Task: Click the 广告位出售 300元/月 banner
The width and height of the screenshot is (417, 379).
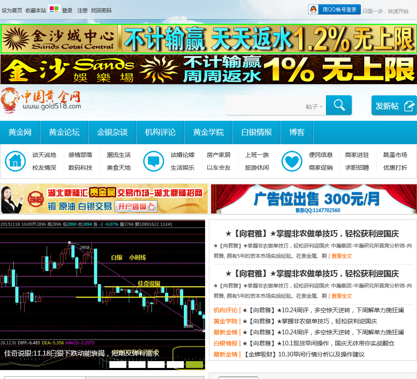Action: pos(314,199)
